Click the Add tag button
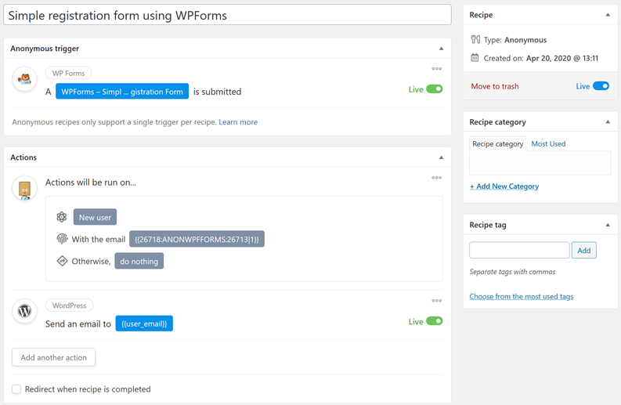The height and width of the screenshot is (405, 621). click(x=583, y=250)
